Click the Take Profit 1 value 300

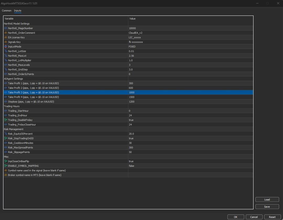pyautogui.click(x=190, y=83)
